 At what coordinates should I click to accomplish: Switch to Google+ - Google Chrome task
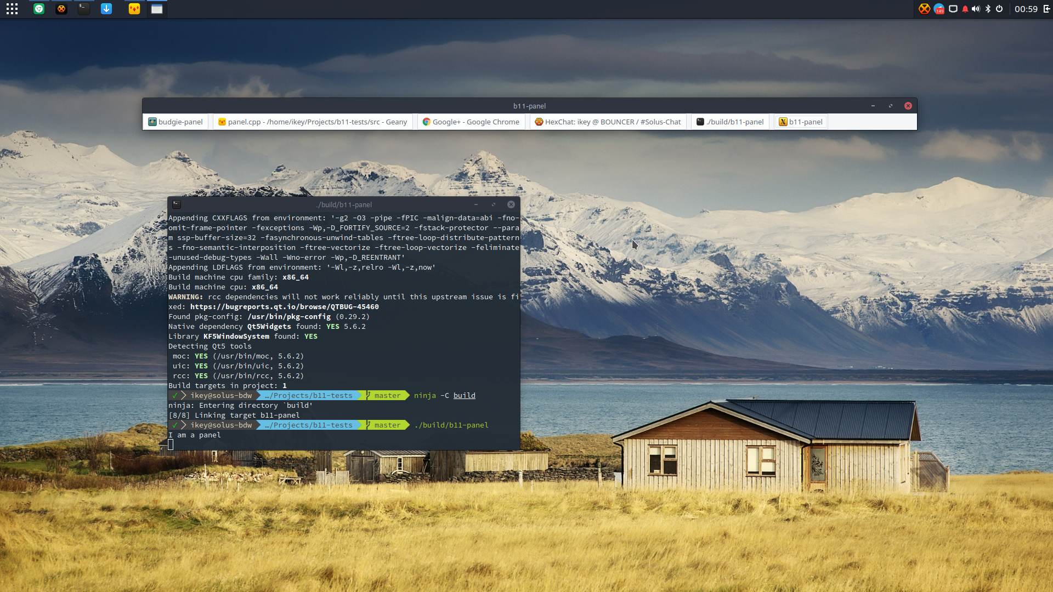471,122
